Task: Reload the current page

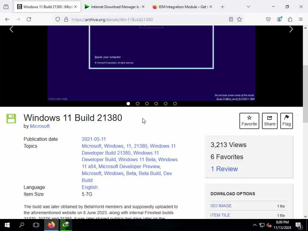Action: [x=29, y=19]
